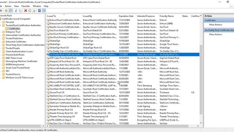
Task: Select MSIEHistoryJournal tree node
Action: coord(15,65)
